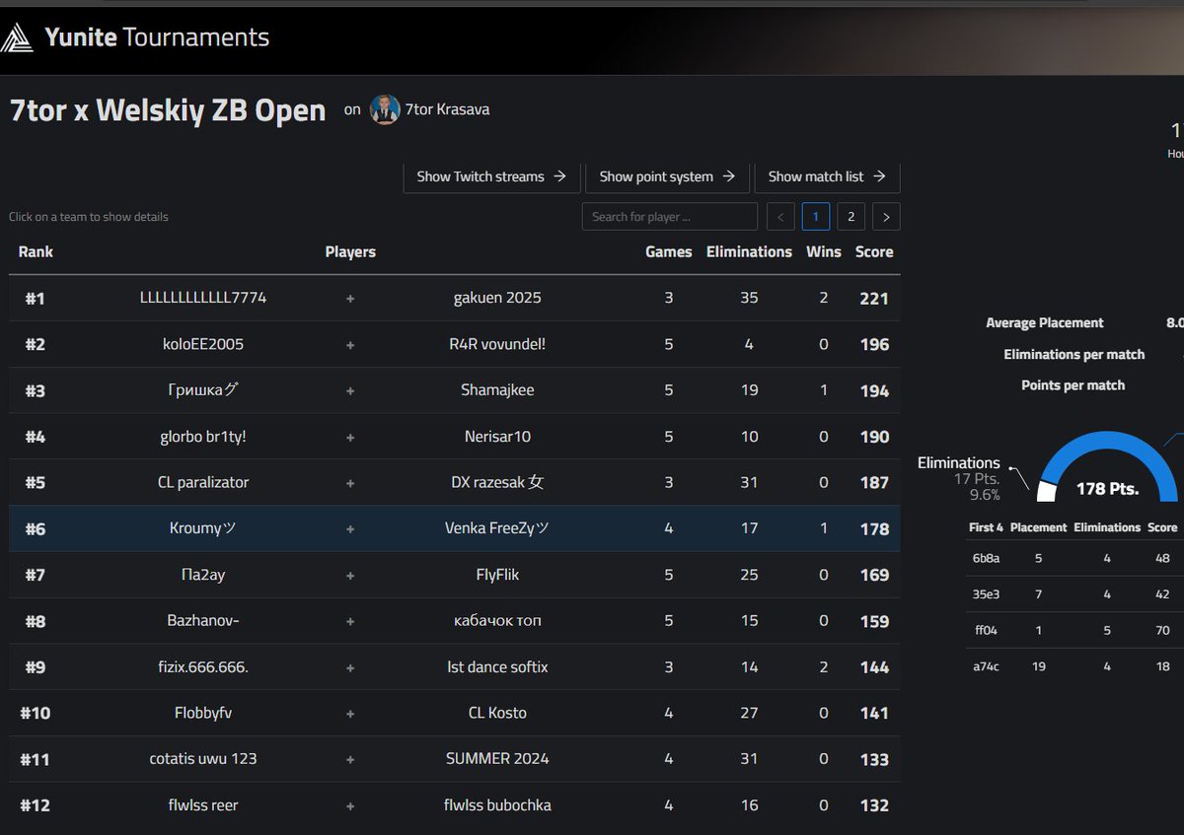Select leaderboard page 1

tap(816, 217)
